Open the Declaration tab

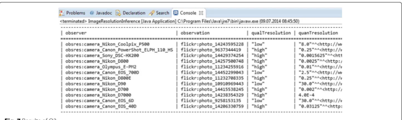point(130,13)
